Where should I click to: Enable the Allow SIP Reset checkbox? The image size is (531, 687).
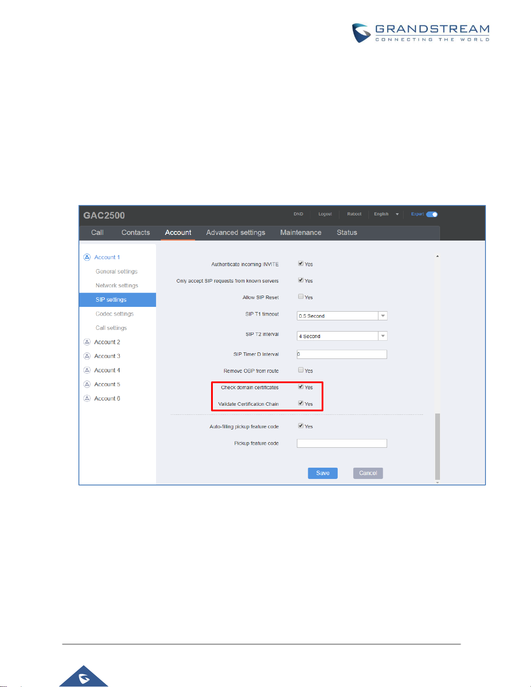click(x=301, y=296)
